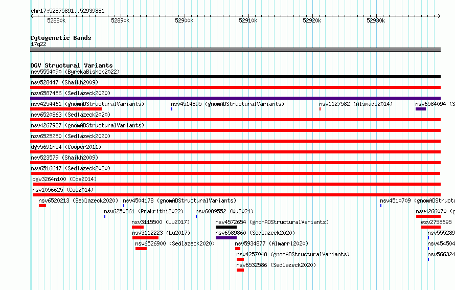Click the red bar under nsv4254461

pos(66,109)
